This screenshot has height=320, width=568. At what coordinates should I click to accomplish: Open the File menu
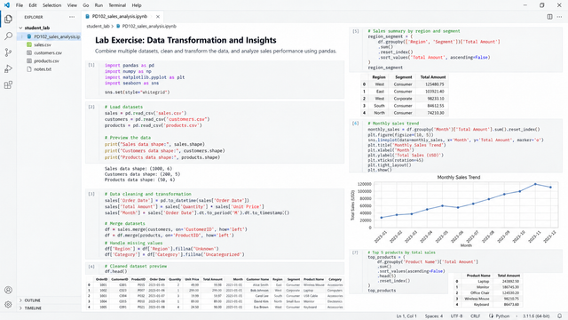tap(20, 5)
